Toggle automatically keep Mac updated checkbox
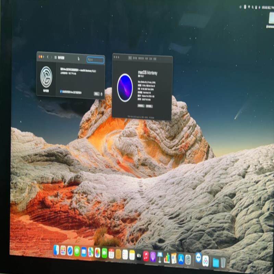The image size is (274, 274). (61, 91)
